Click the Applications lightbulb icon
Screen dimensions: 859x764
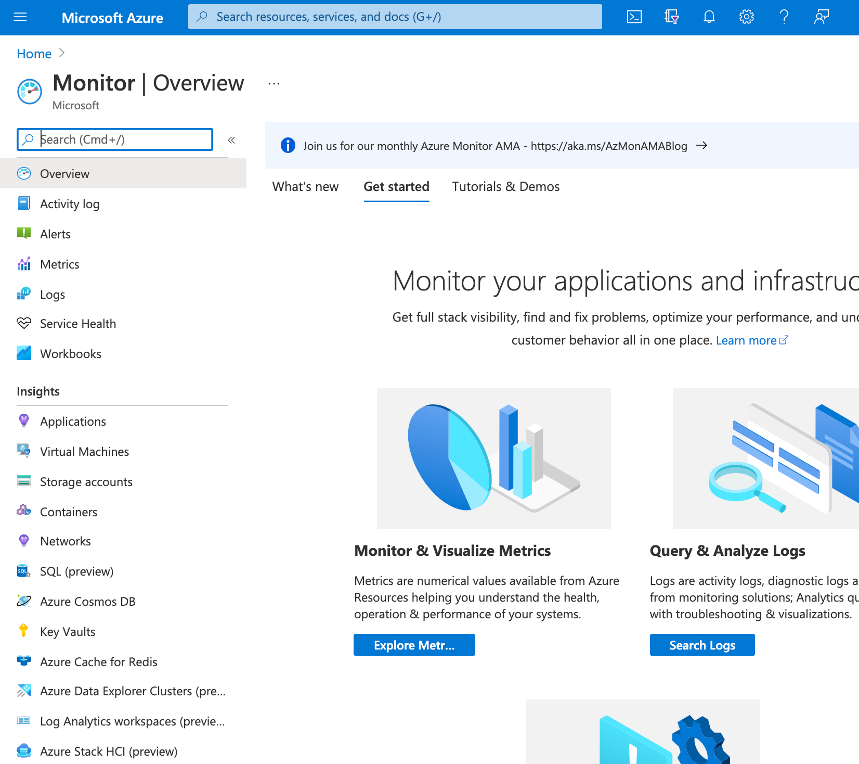pyautogui.click(x=24, y=421)
